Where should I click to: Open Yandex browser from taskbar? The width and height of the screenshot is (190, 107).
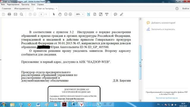(x=82, y=105)
